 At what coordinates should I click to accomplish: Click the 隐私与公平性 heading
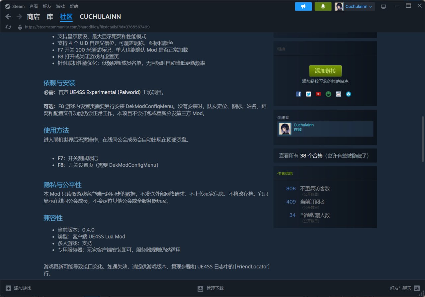(x=62, y=185)
